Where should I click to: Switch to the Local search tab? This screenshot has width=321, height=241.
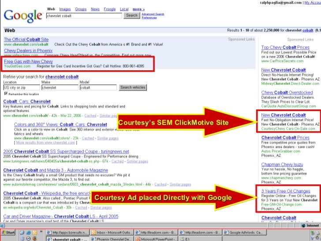pyautogui.click(x=124, y=9)
